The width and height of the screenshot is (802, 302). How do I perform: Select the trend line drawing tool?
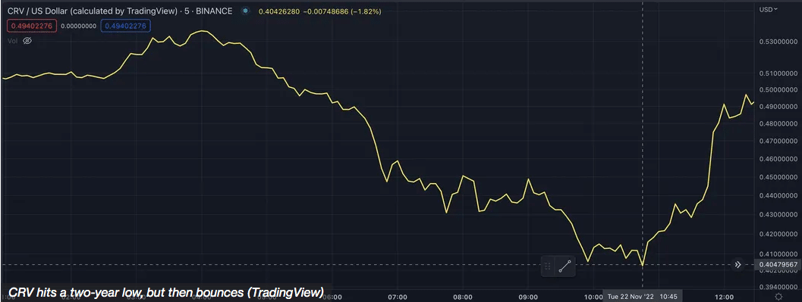pyautogui.click(x=565, y=266)
